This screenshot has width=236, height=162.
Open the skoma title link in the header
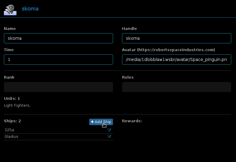[x=30, y=9]
